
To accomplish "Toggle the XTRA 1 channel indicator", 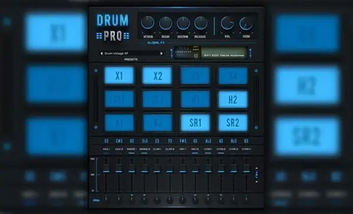I will pyautogui.click(x=208, y=153).
